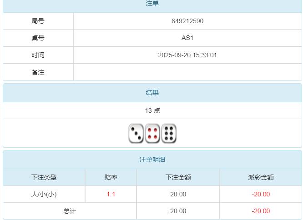This screenshot has height=220, width=303.
Task: Click the 派彩金额 column header
Action: pyautogui.click(x=261, y=177)
